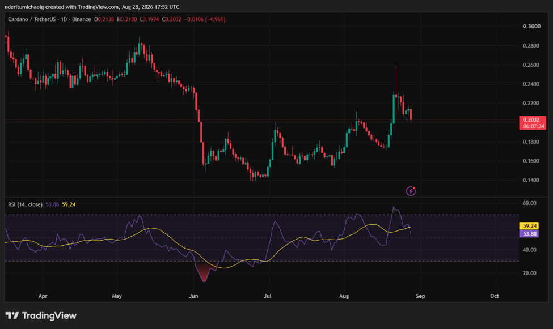Click the 40.00 RSI axis label

coord(529,250)
